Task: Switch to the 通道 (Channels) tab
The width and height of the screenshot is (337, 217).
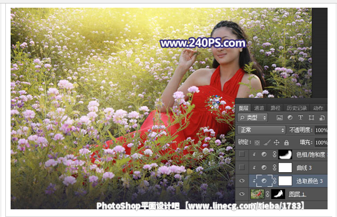Action: pyautogui.click(x=259, y=108)
